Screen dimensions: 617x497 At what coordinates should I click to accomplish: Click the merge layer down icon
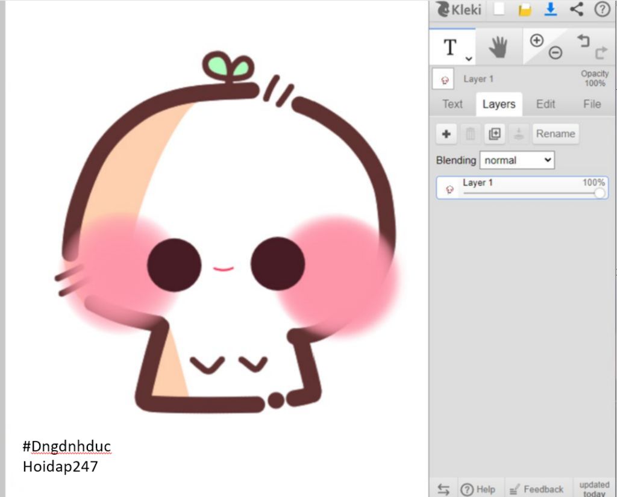tap(519, 134)
